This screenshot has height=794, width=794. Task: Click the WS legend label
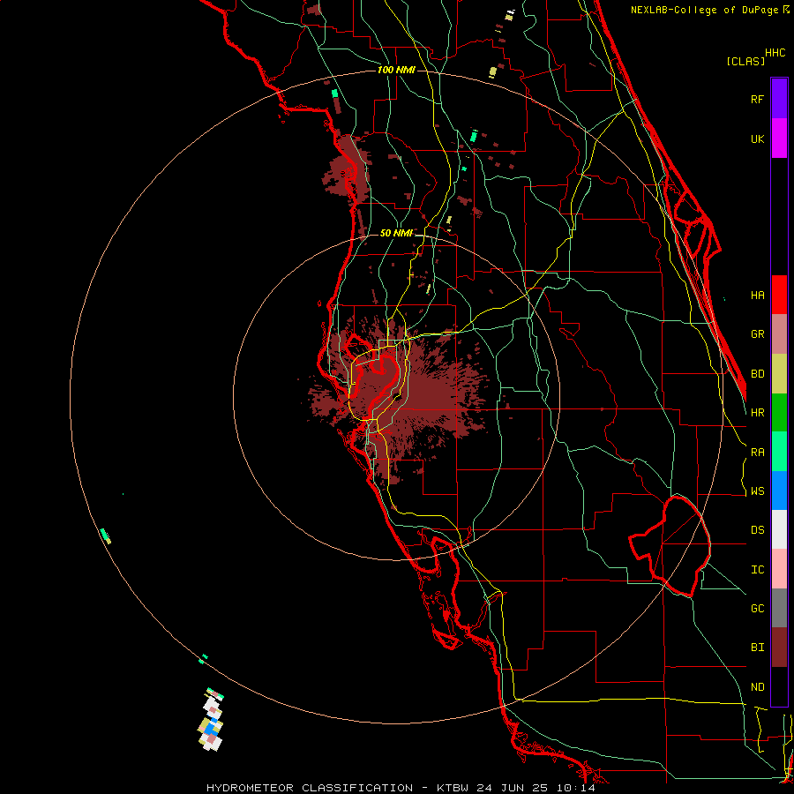click(x=757, y=491)
